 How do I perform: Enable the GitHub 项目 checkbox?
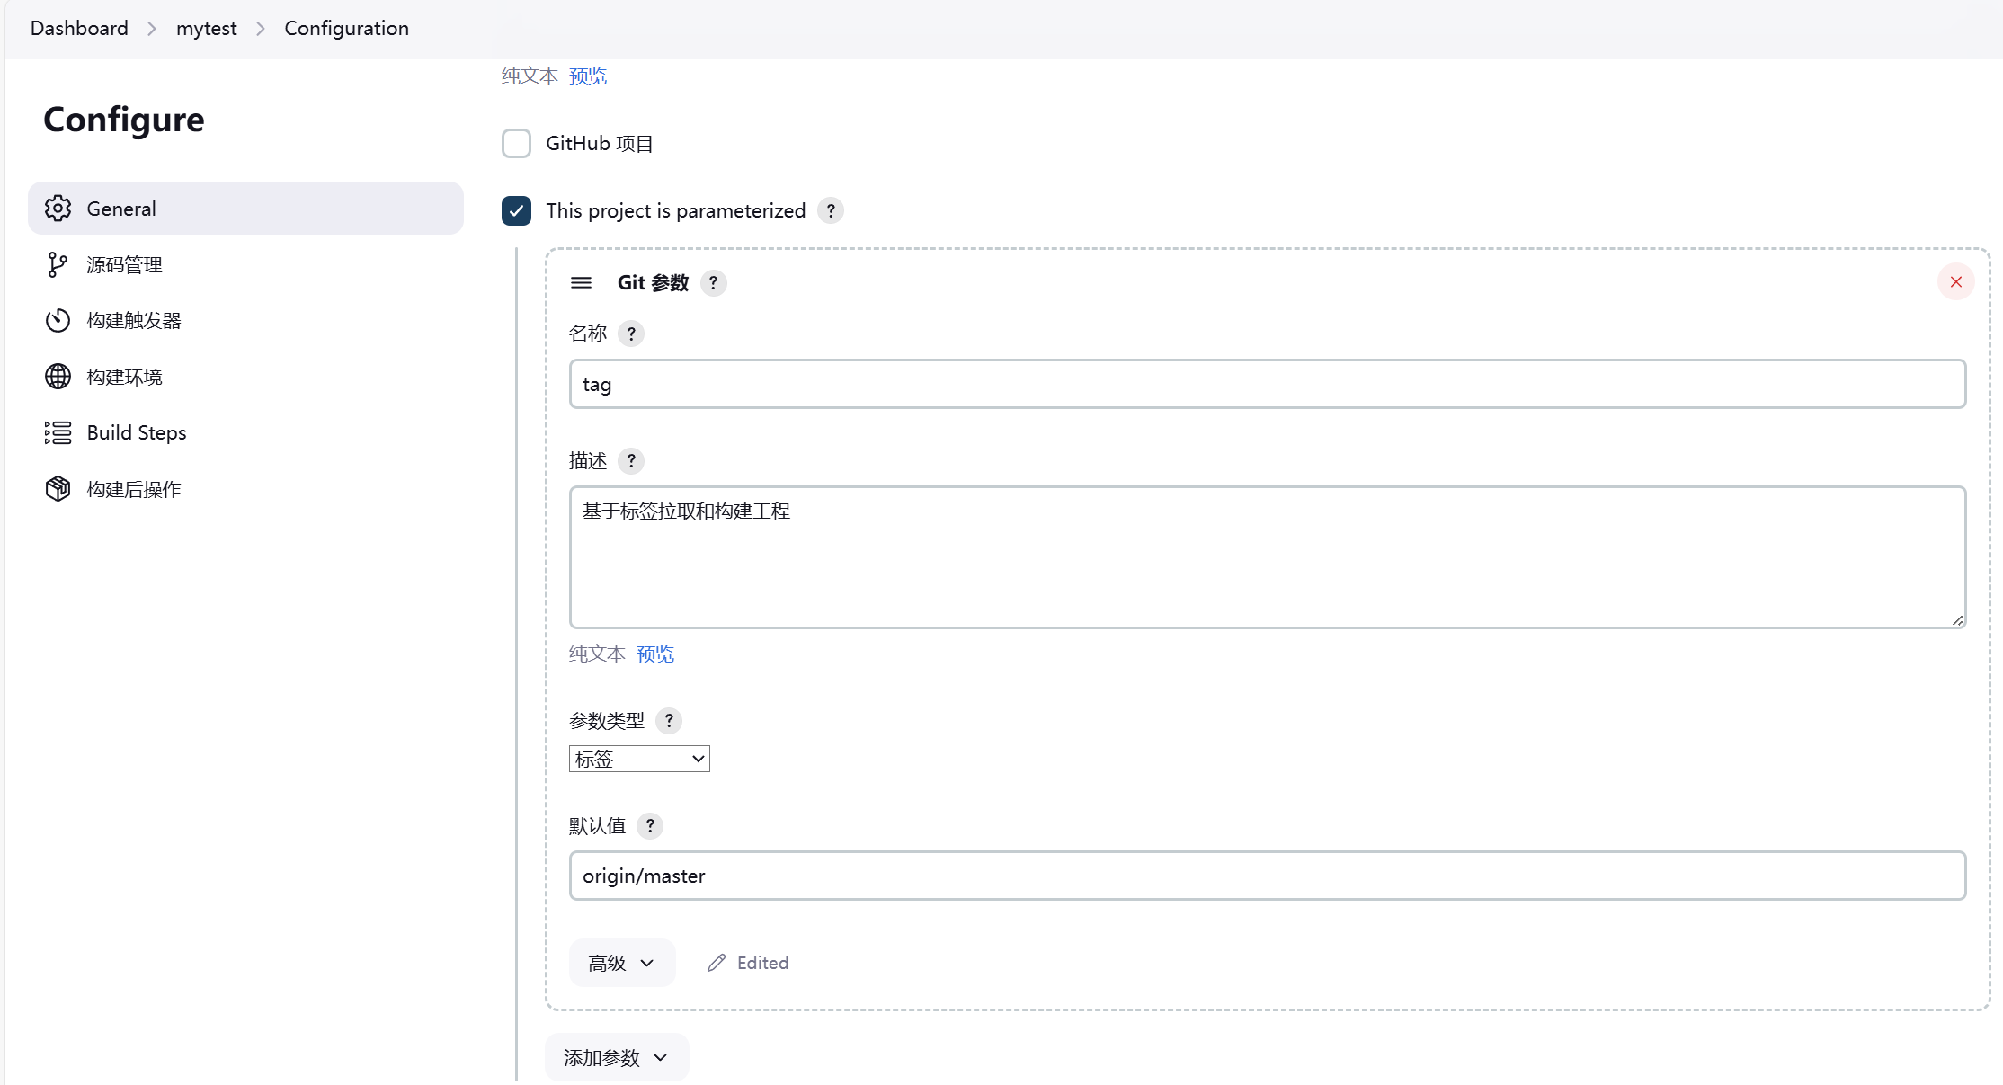coord(516,143)
